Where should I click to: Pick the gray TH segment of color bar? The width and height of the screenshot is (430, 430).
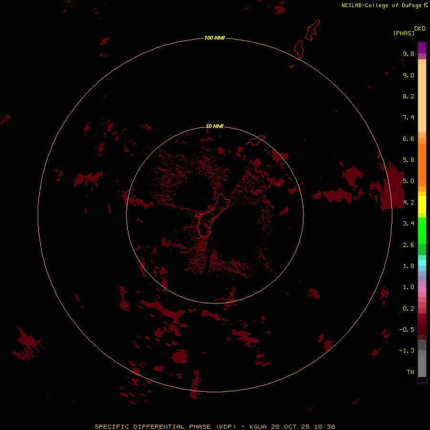pos(422,366)
